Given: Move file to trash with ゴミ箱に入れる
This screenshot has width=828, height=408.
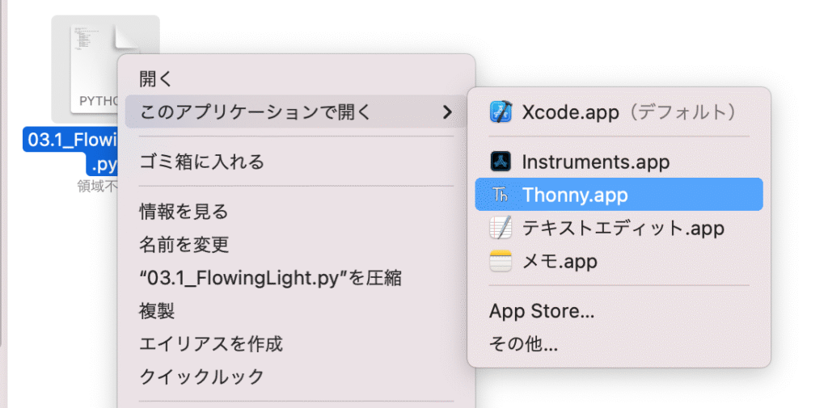Looking at the screenshot, I should pyautogui.click(x=201, y=162).
